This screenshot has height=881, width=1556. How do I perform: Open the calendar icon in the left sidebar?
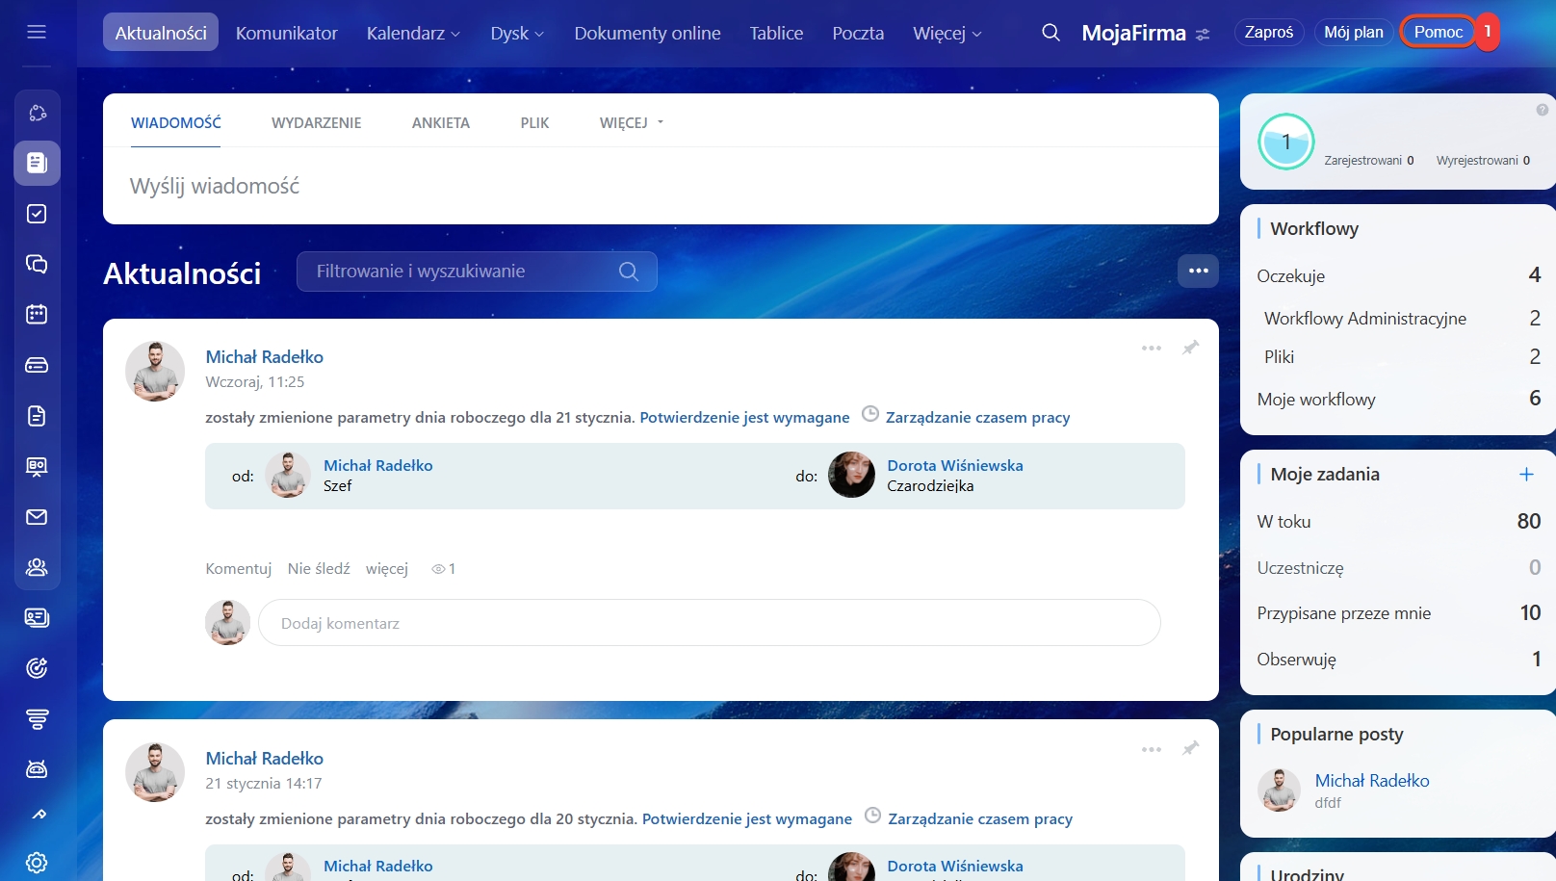(x=37, y=314)
